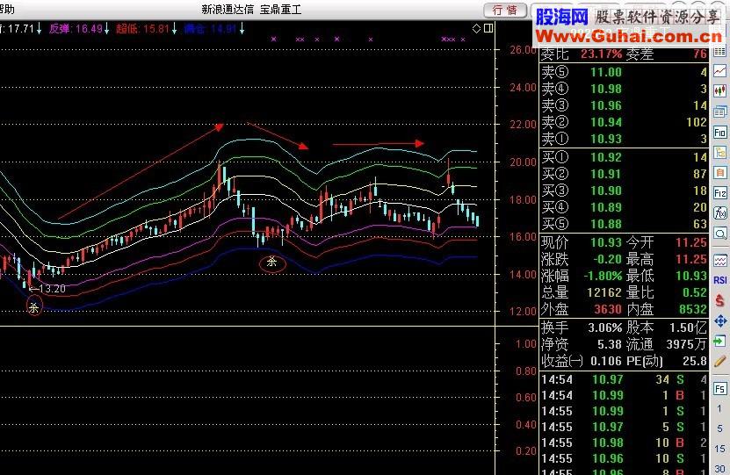Select the RSI indicator icon

tap(719, 280)
